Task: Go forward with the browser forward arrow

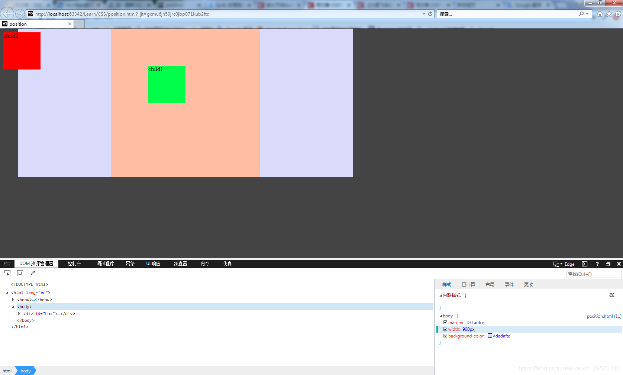Action: [20, 14]
